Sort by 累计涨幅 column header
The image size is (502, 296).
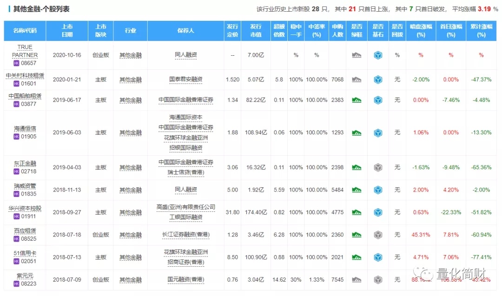[x=481, y=31]
